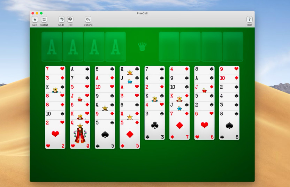Pick the 5 of spades card
The image size is (290, 187).
(105, 134)
